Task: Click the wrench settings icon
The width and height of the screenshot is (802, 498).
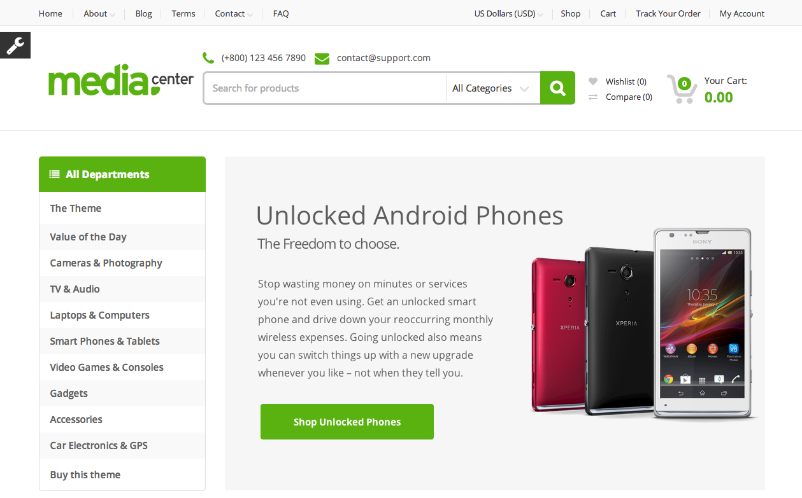Action: 15,45
